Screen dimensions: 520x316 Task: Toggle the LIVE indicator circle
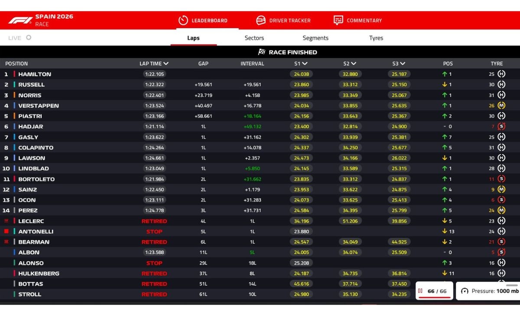tap(29, 37)
